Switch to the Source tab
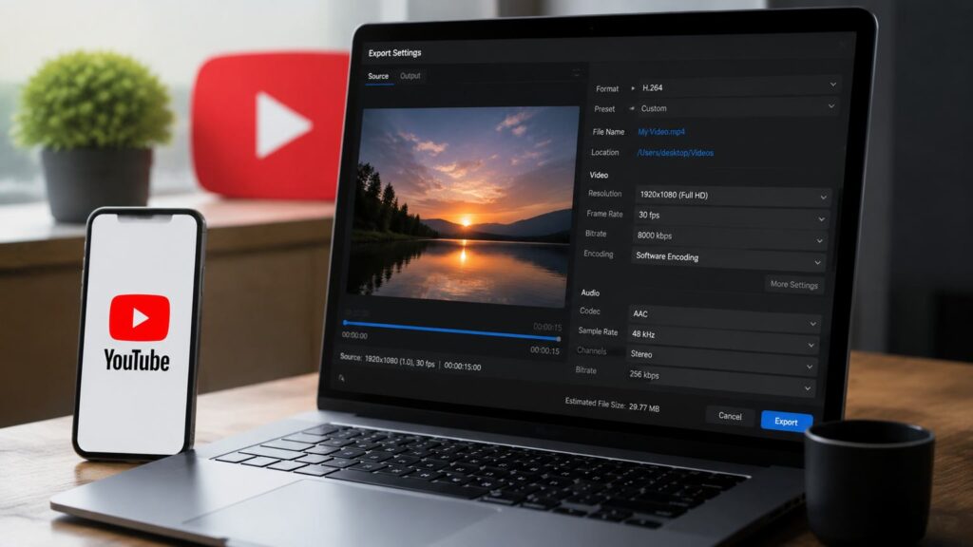973x547 pixels. pos(378,76)
